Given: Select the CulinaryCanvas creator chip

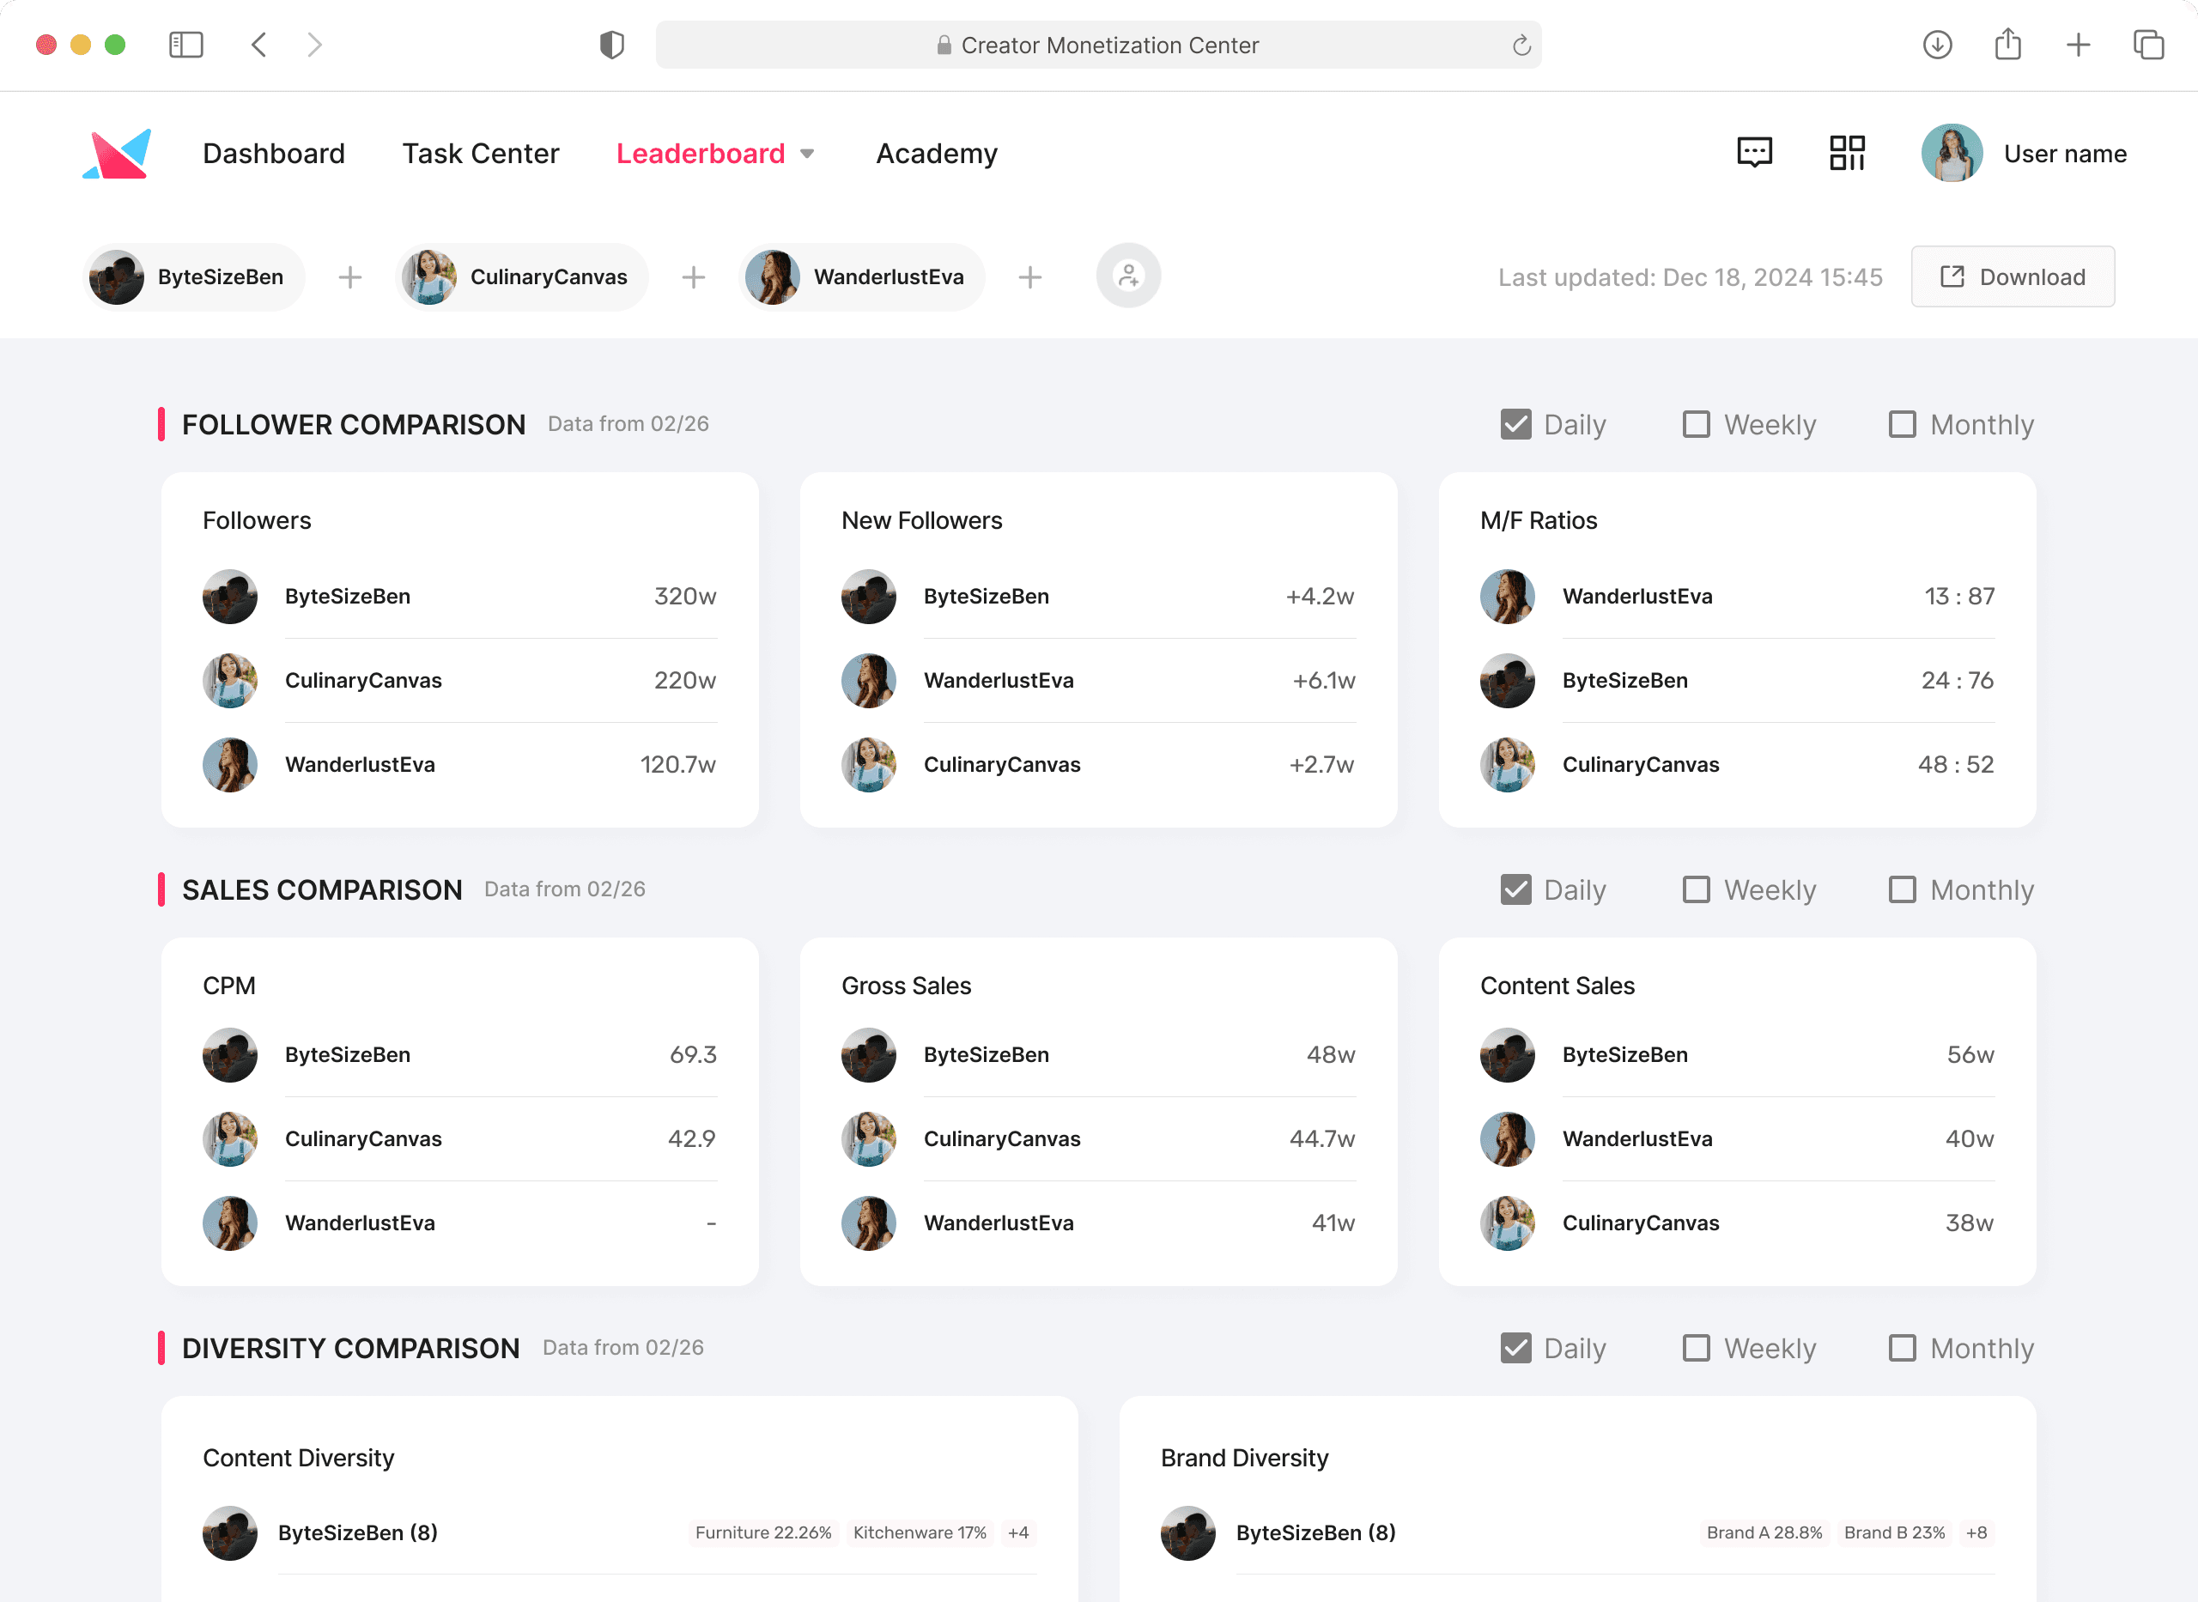Looking at the screenshot, I should coord(522,276).
